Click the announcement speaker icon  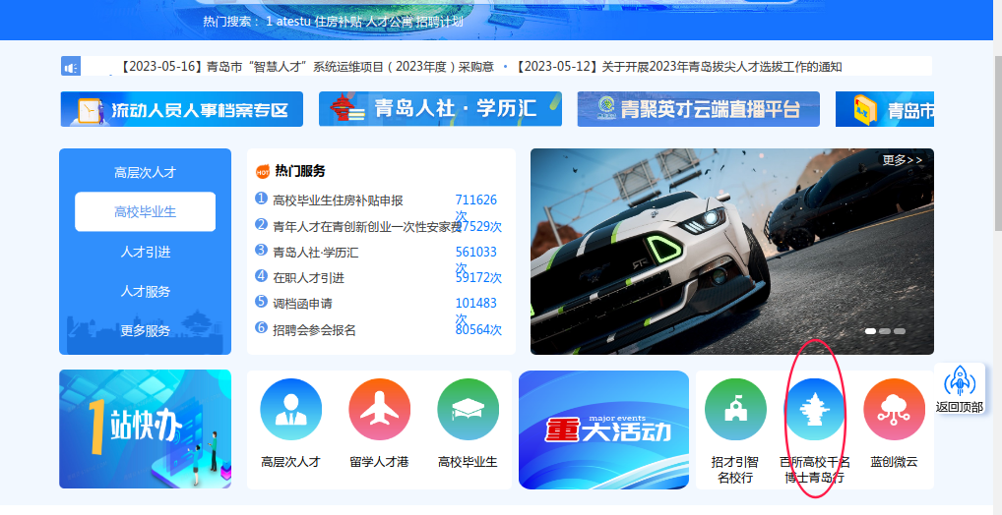coord(70,67)
